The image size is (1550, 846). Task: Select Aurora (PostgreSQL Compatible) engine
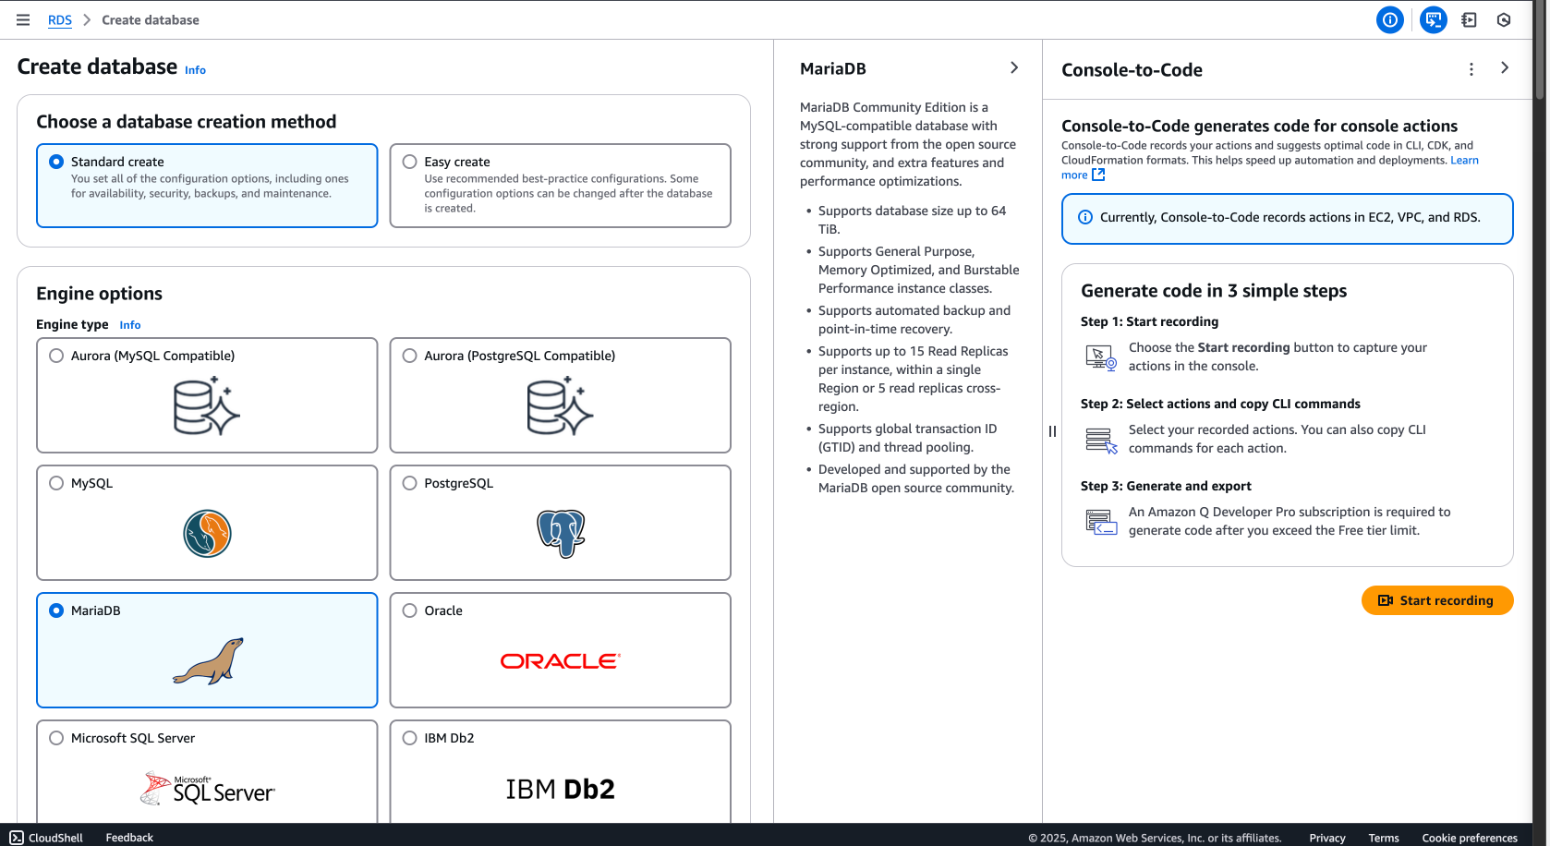point(410,356)
